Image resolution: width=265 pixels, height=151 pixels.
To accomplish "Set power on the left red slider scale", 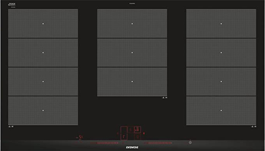I will tap(104, 143).
